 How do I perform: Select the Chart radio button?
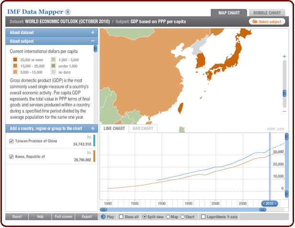coord(182,217)
